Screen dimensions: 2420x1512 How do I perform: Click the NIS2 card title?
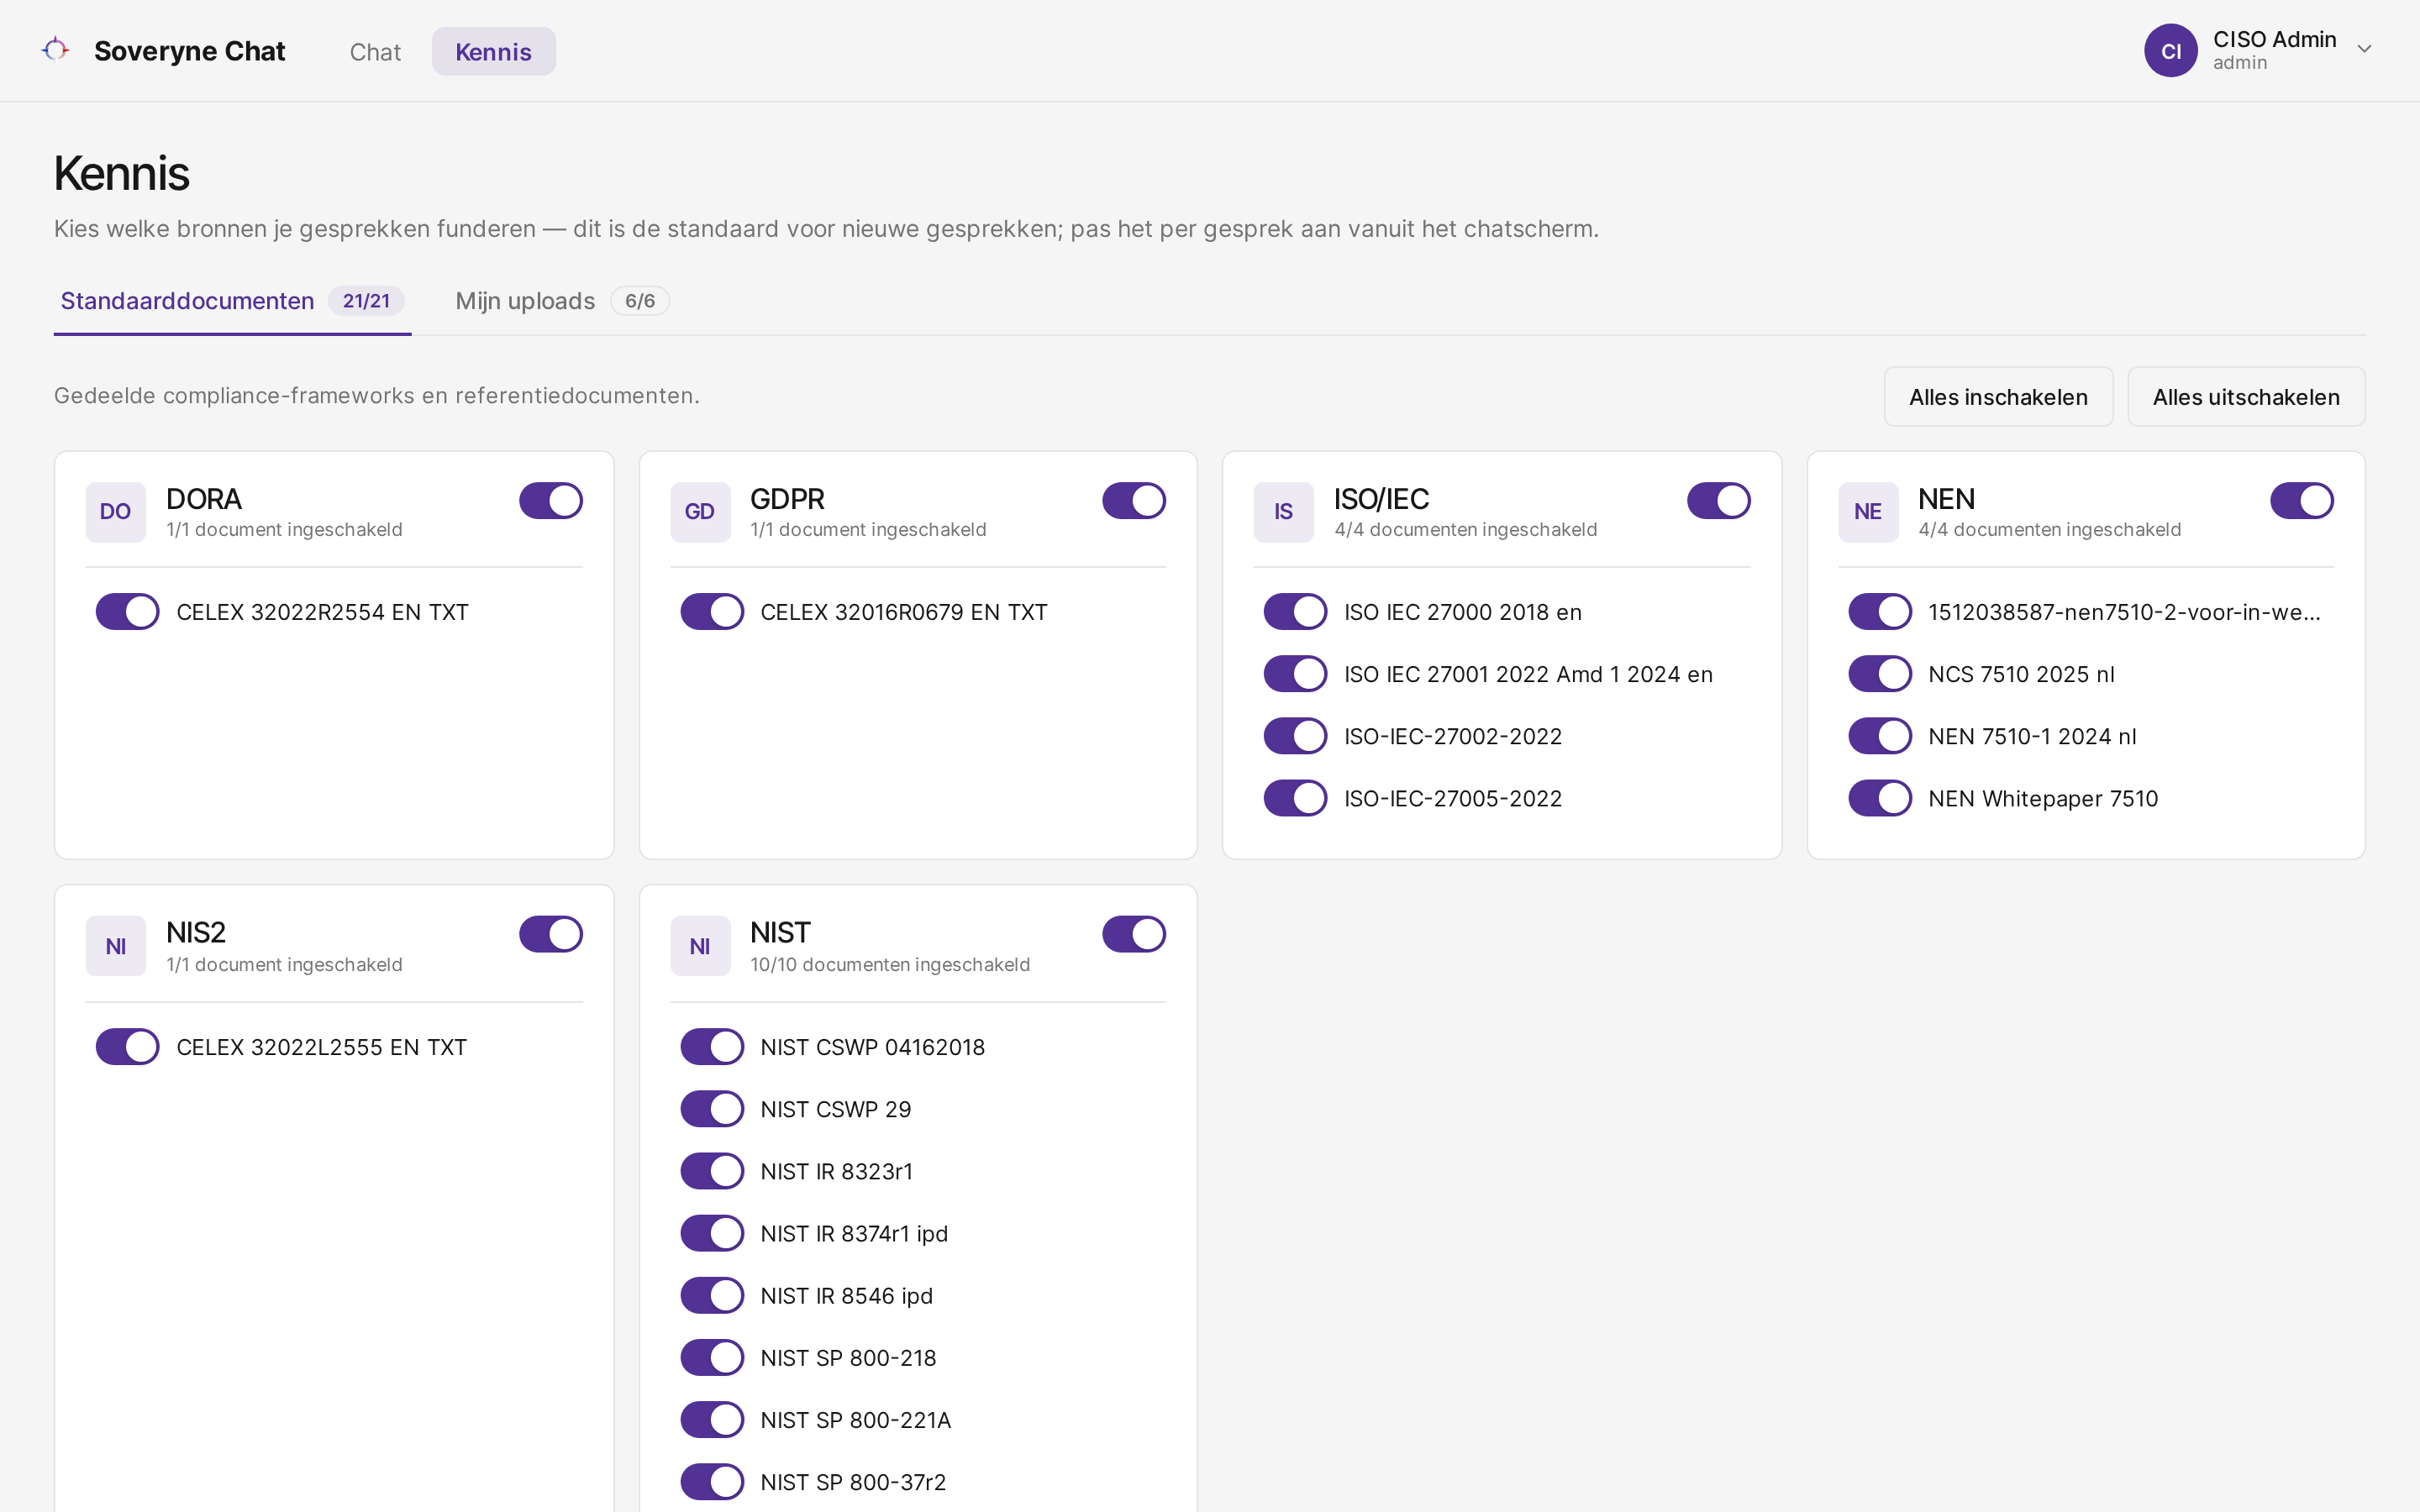(196, 932)
